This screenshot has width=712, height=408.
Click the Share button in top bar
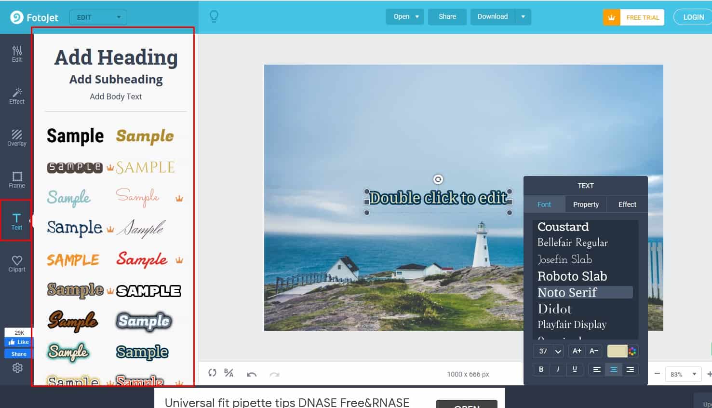[x=447, y=16]
